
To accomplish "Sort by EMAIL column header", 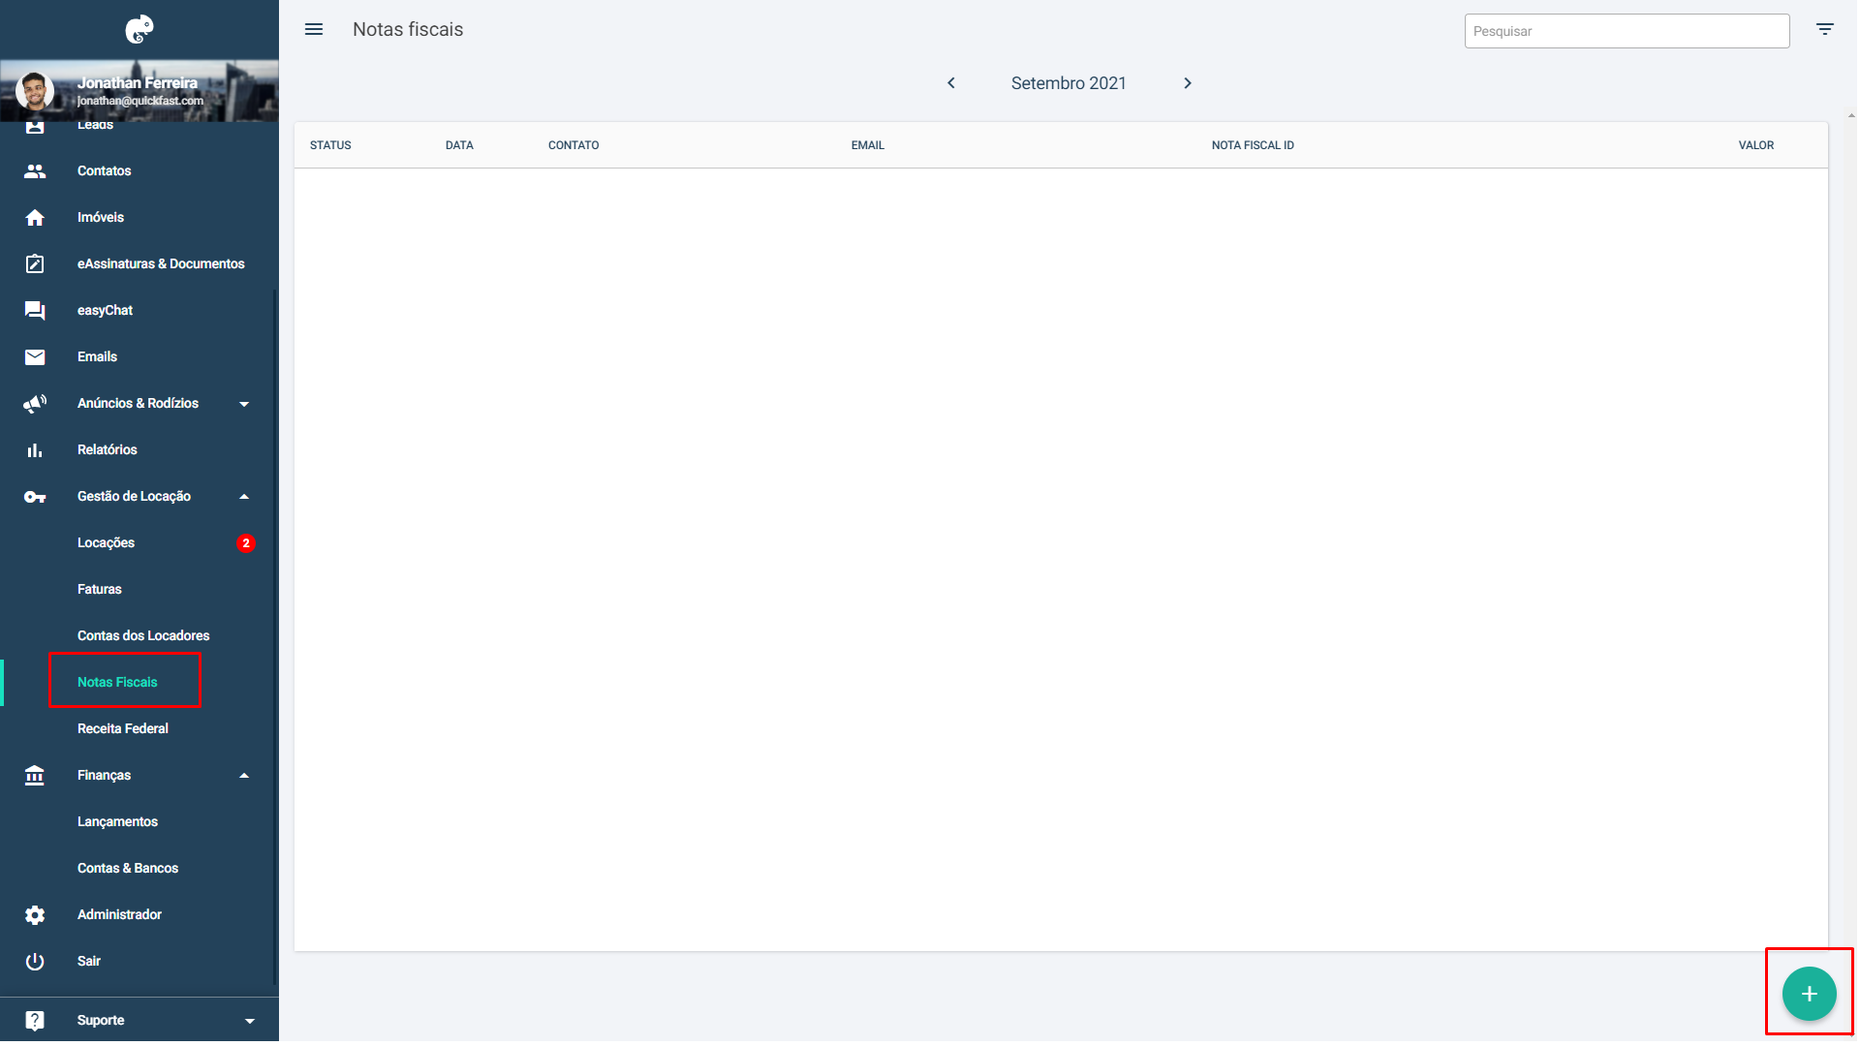I will pyautogui.click(x=868, y=145).
